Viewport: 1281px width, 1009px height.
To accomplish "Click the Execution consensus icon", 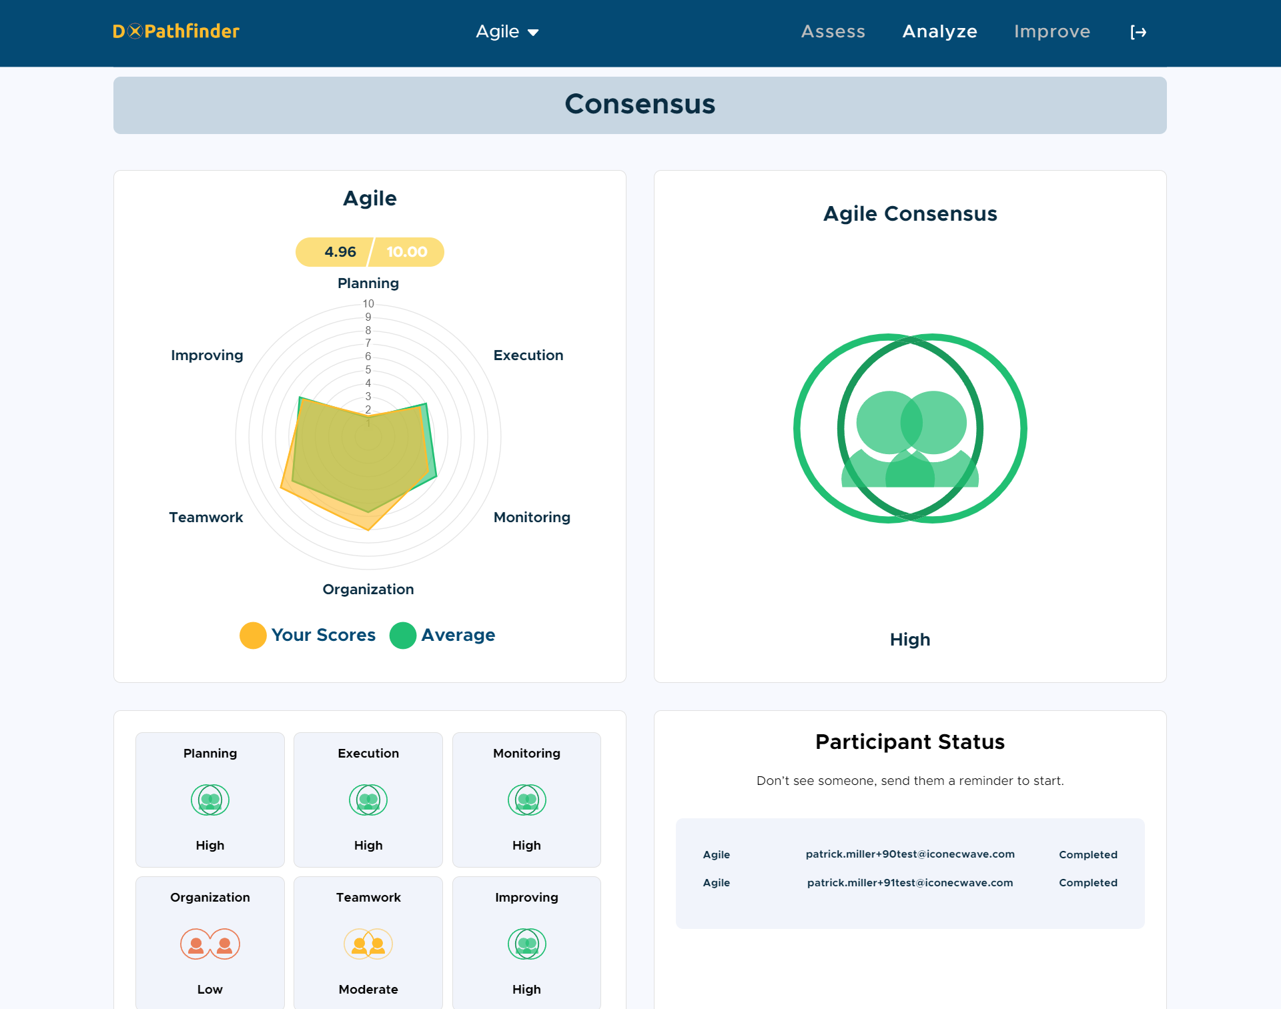I will (368, 800).
